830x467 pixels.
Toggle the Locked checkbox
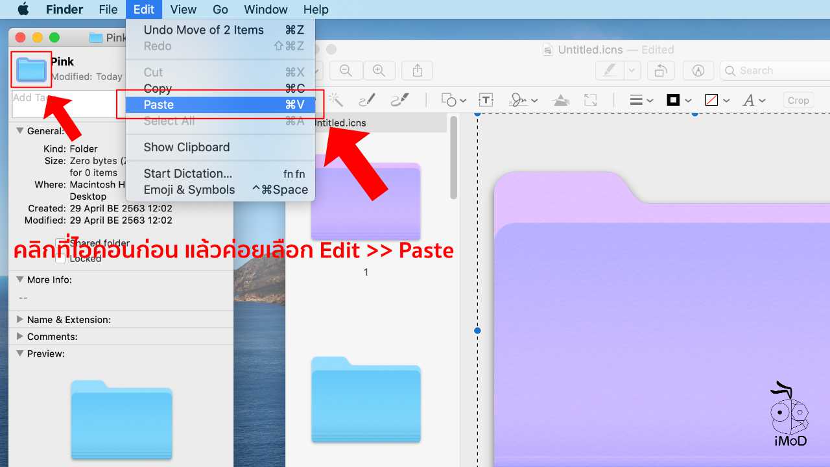[x=60, y=258]
